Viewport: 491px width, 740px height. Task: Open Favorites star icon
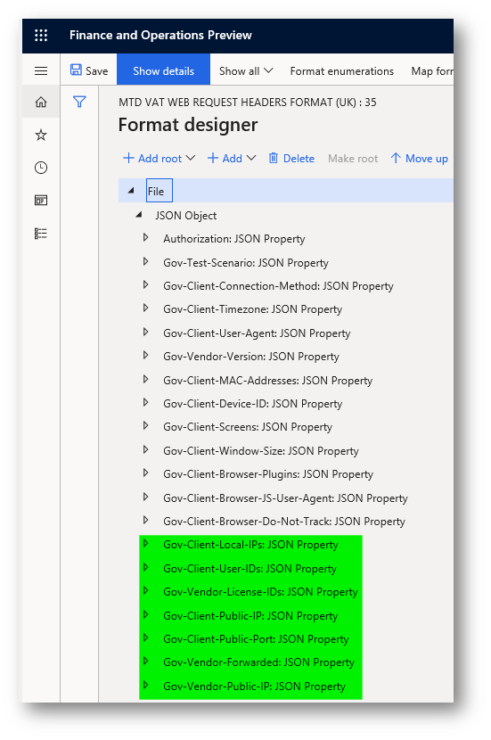click(41, 135)
